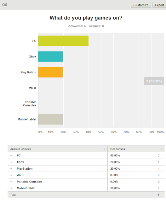Click the Q5 question label

pyautogui.click(x=5, y=5)
